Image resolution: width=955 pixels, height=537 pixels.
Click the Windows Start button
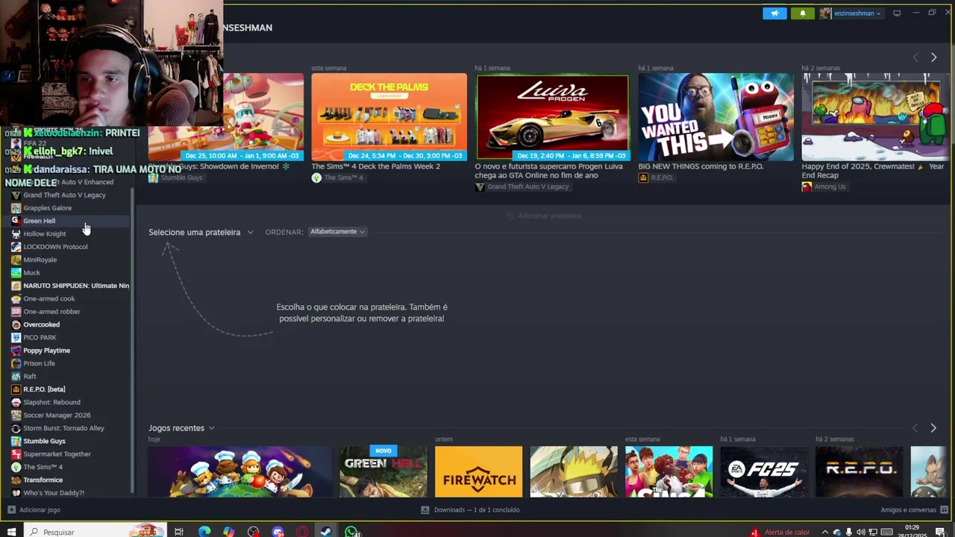tap(11, 532)
